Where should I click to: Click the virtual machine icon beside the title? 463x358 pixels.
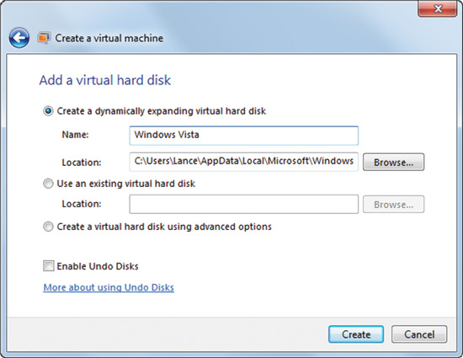click(44, 38)
